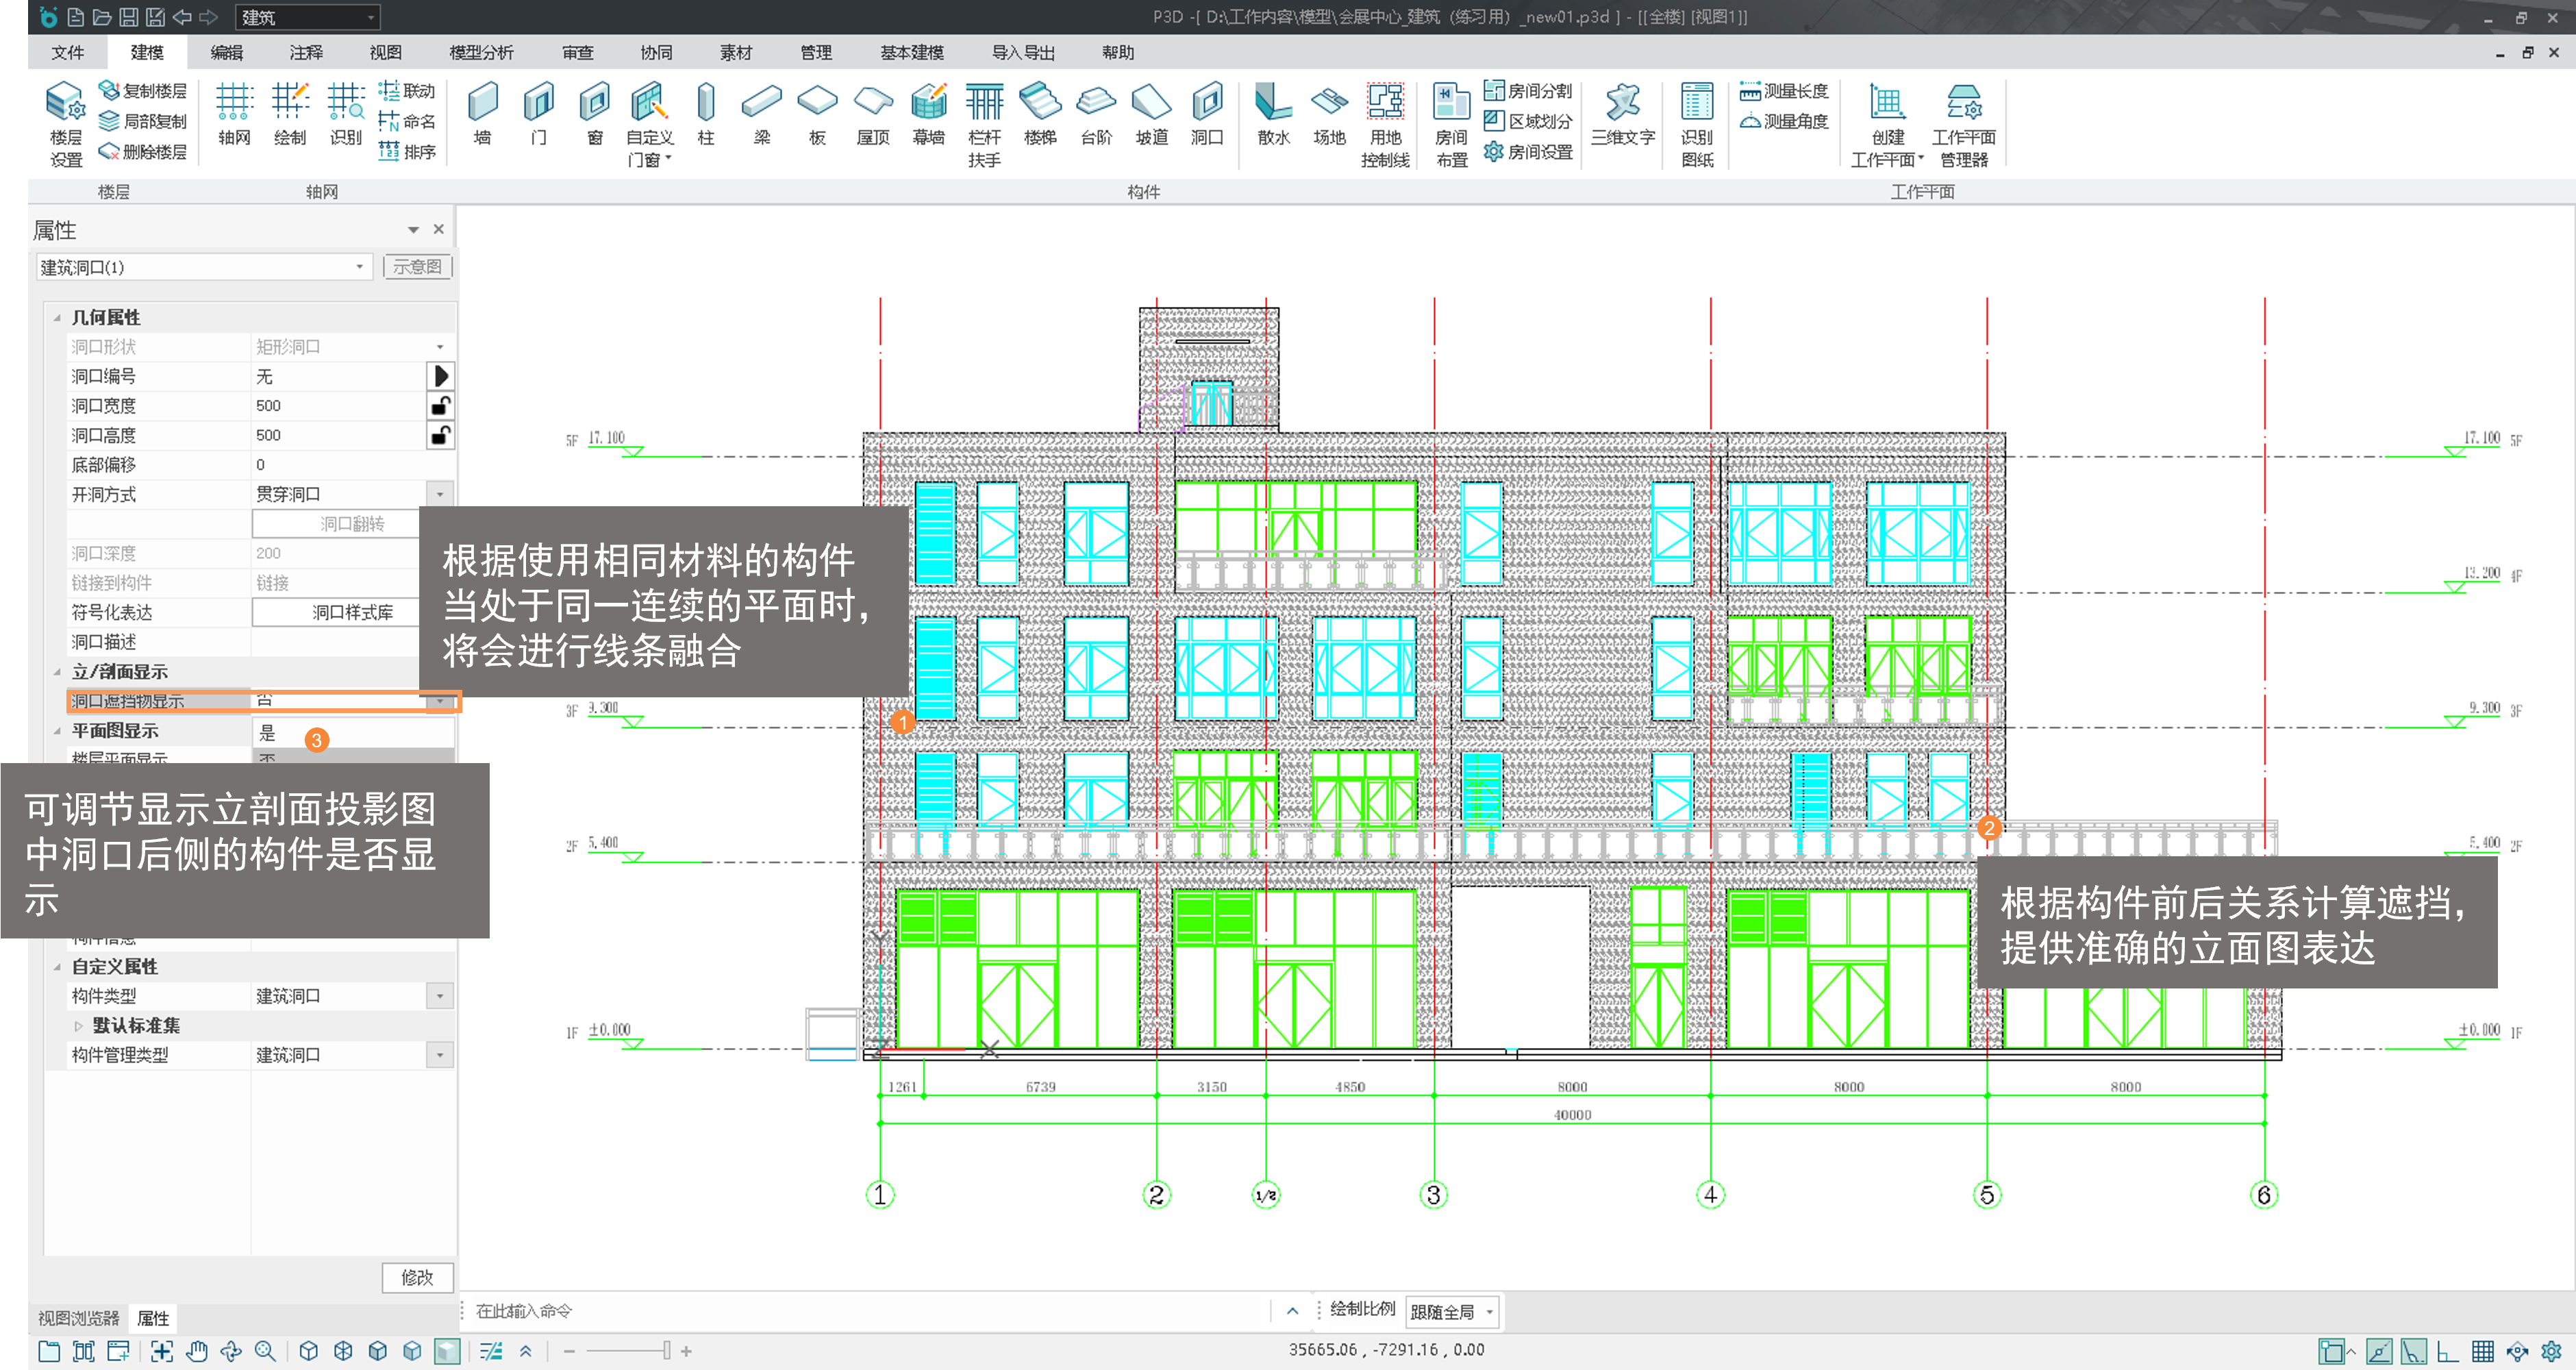
Task: Open the 视图 menu tab
Action: tap(385, 52)
